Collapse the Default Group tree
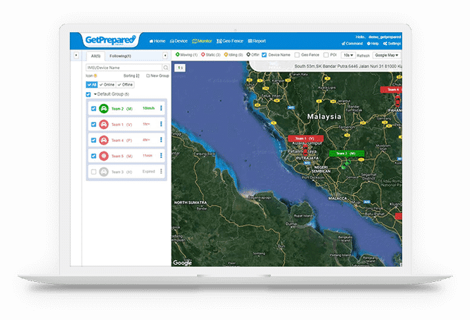470x320 pixels. (95, 94)
